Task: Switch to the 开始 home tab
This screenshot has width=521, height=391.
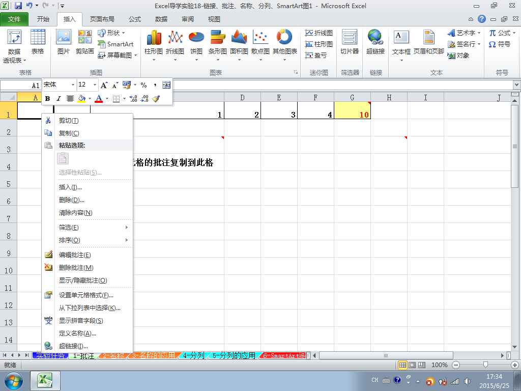Action: (x=43, y=19)
